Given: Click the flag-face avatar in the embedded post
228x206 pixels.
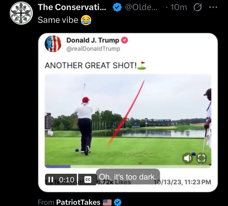Looking at the screenshot, I should (53, 44).
